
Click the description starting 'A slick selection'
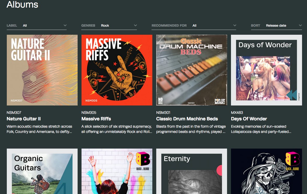tap(117, 129)
